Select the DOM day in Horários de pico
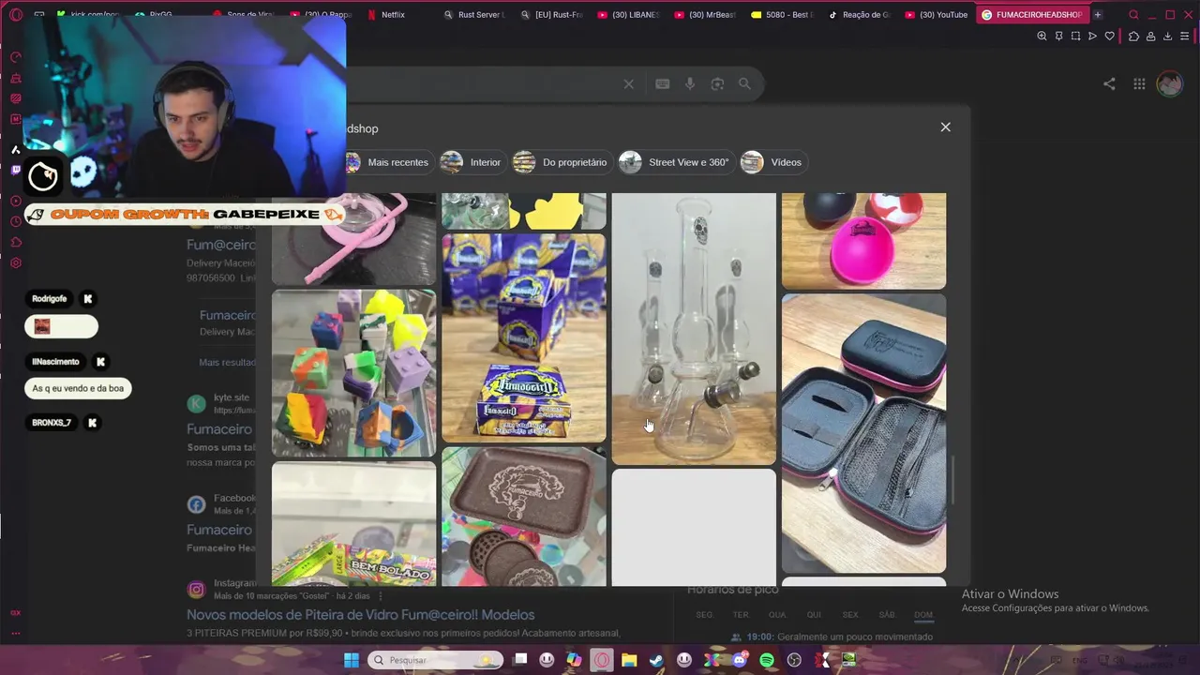1200x675 pixels. 923,615
